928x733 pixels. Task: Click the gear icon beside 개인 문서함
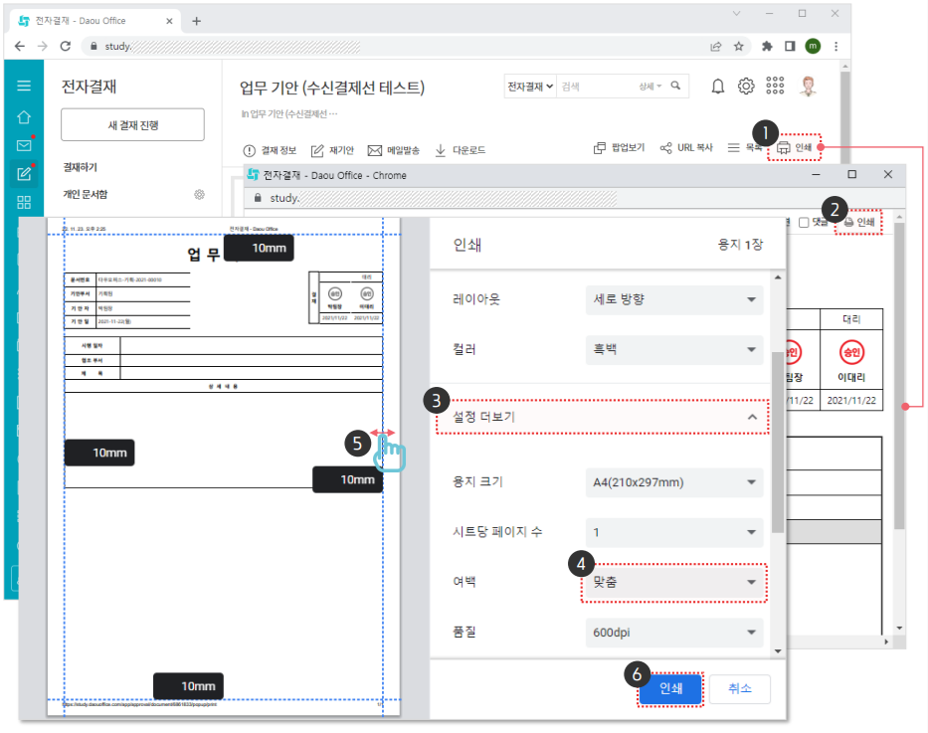[x=199, y=195]
